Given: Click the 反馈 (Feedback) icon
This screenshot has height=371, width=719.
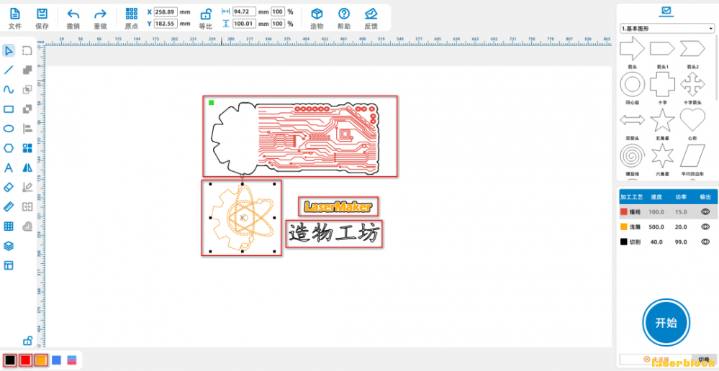Looking at the screenshot, I should 371,14.
